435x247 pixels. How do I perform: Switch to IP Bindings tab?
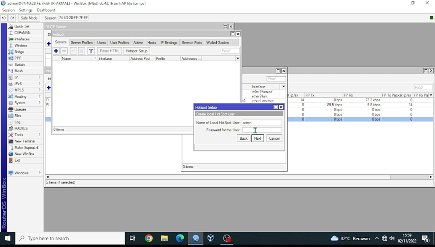tap(169, 42)
